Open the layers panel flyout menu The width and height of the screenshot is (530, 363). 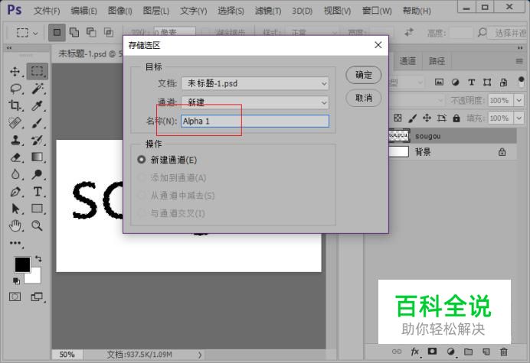[x=519, y=61]
